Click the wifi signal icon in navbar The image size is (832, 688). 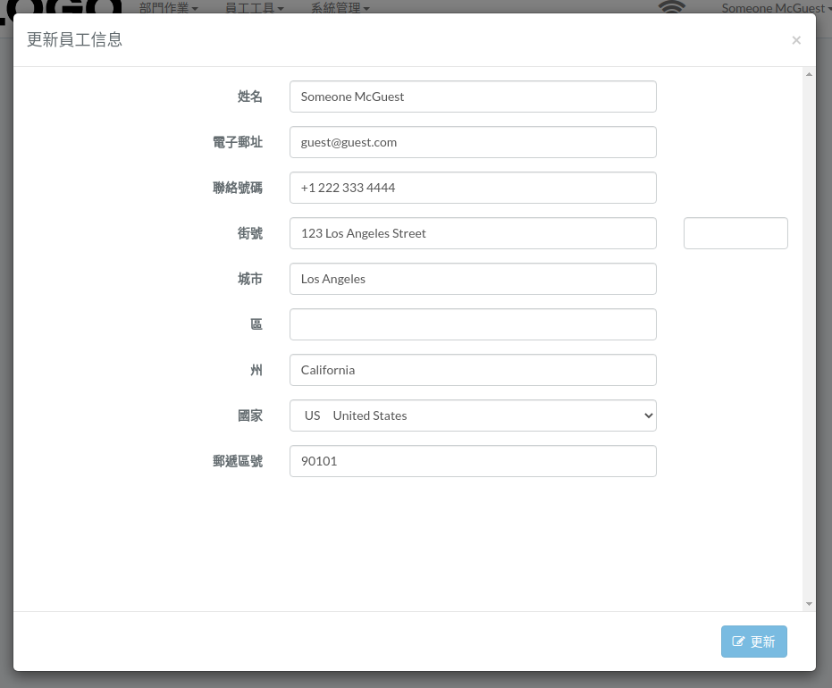tap(672, 7)
